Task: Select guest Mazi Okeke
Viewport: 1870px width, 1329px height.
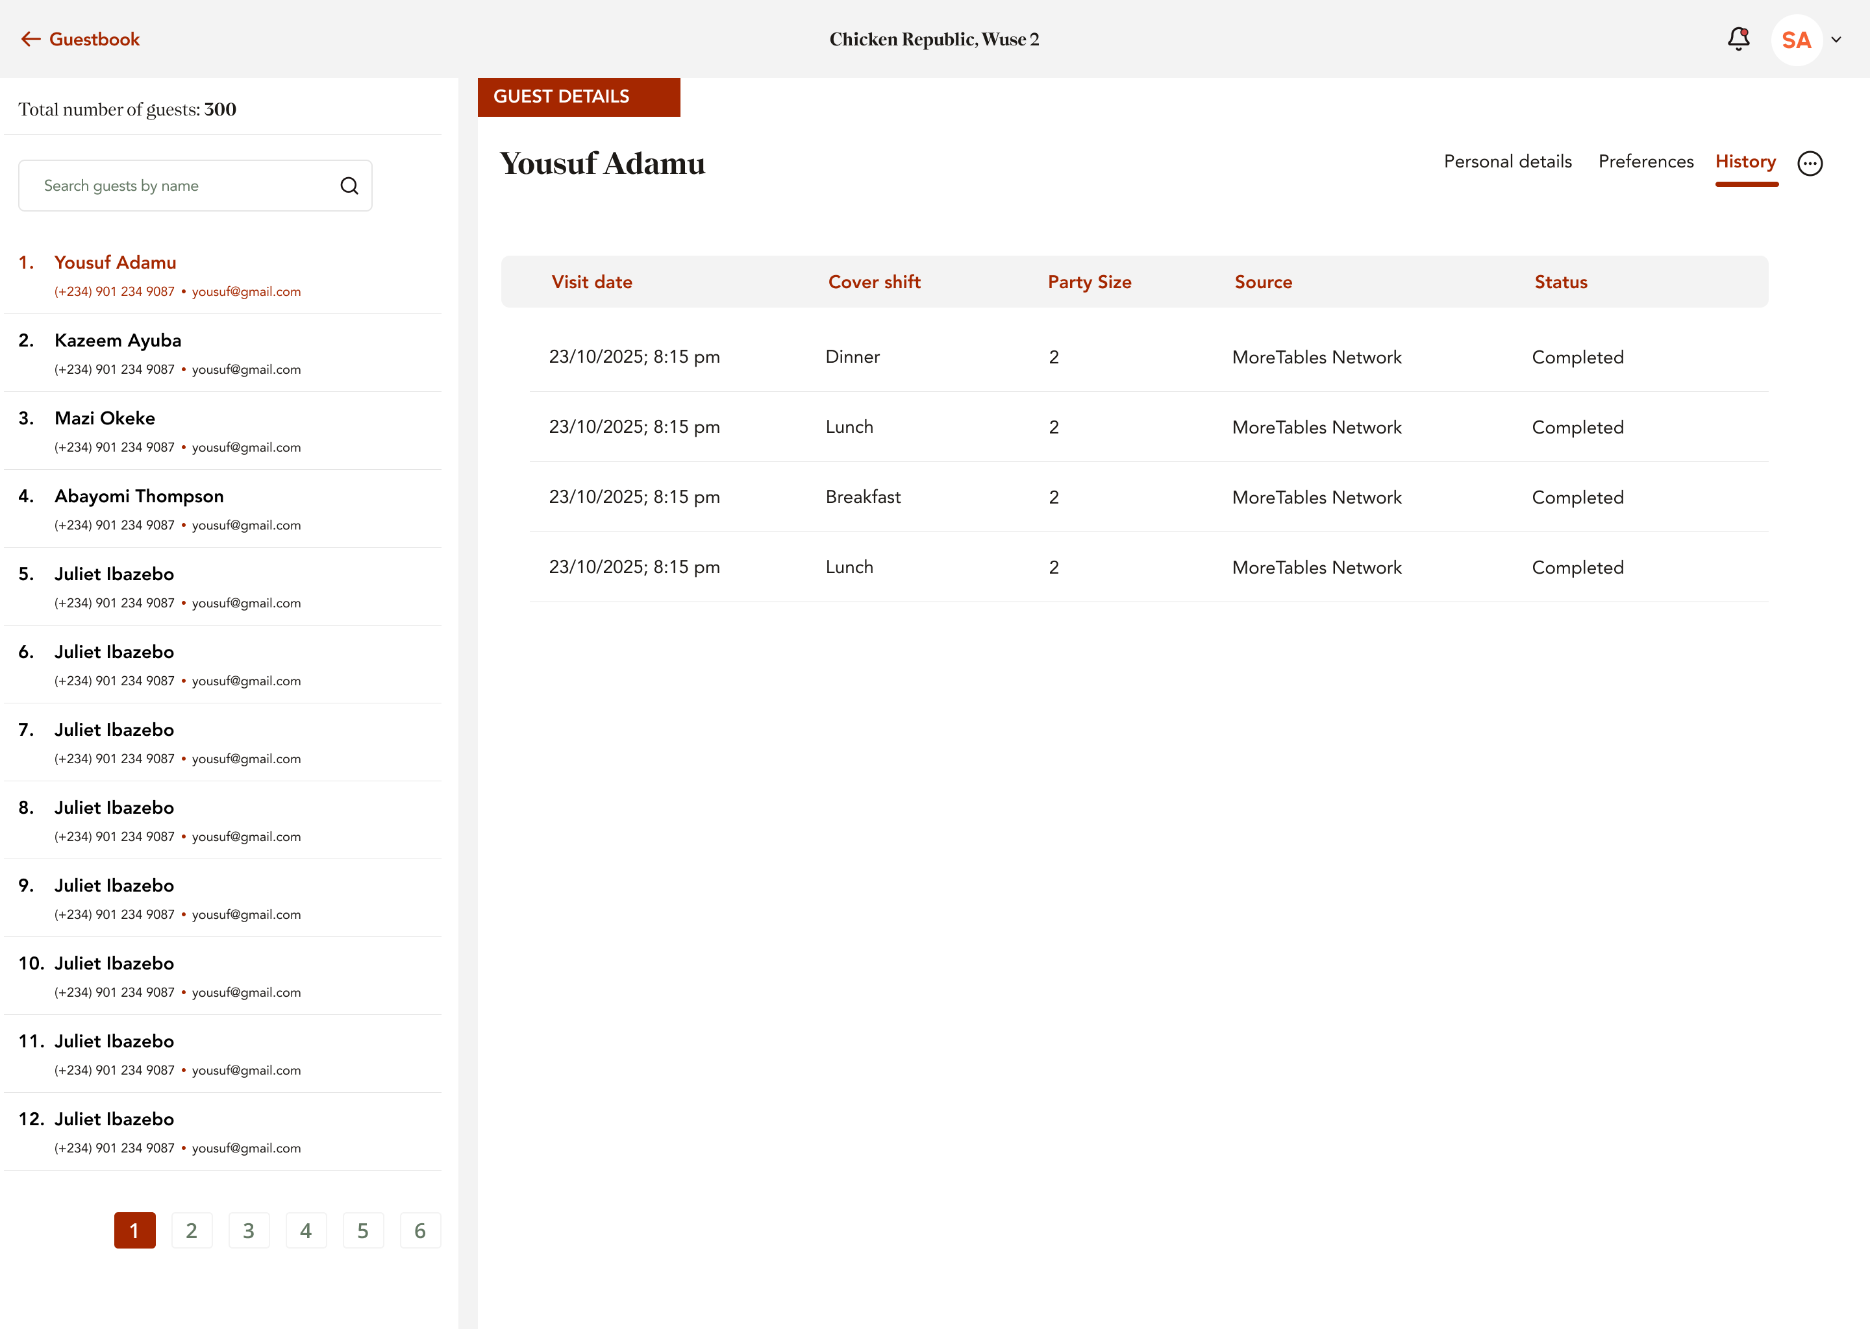Action: coord(223,432)
